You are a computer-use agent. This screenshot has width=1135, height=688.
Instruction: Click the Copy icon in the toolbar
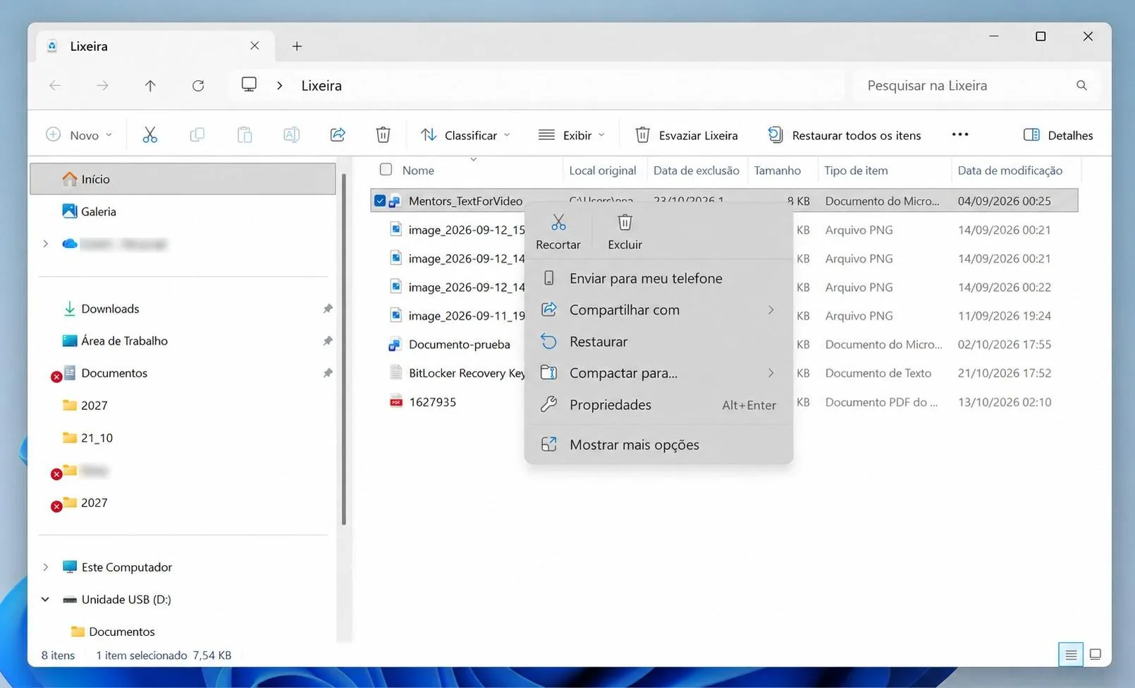click(x=197, y=135)
